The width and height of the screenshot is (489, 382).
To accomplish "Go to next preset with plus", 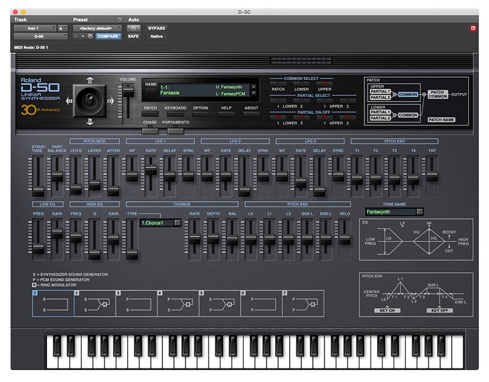I will (x=83, y=37).
